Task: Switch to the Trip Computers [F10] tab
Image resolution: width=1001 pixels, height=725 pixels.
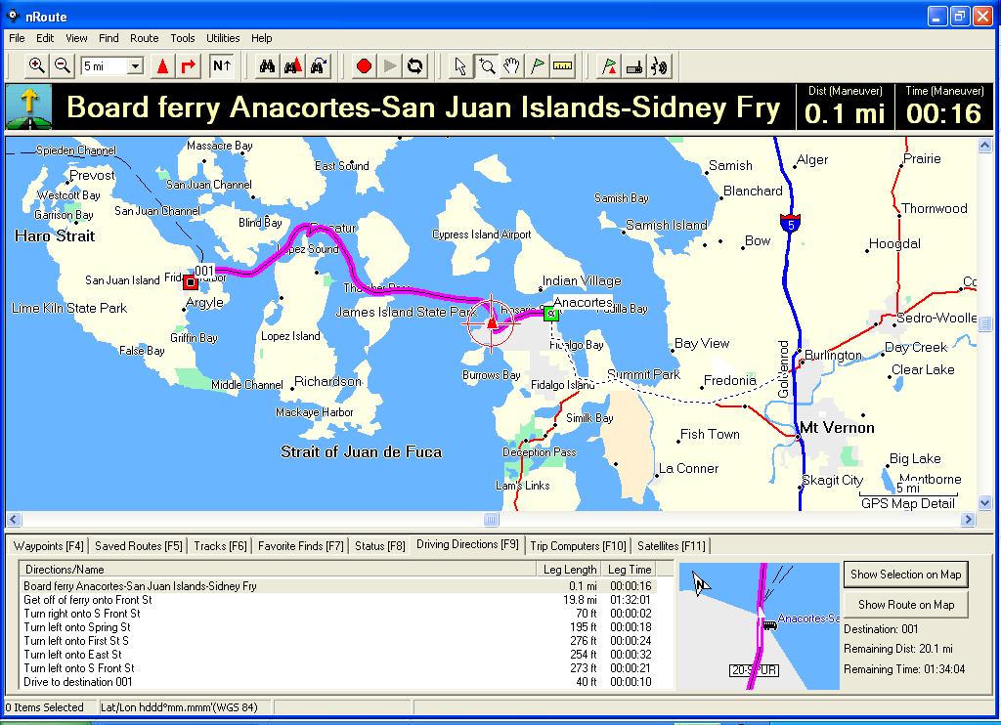Action: coord(578,545)
